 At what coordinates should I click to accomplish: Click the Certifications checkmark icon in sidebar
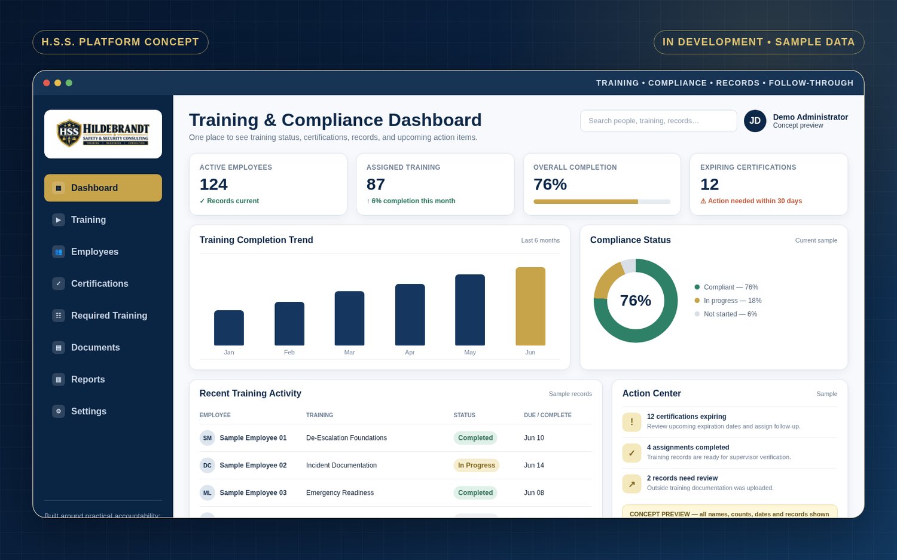point(59,284)
